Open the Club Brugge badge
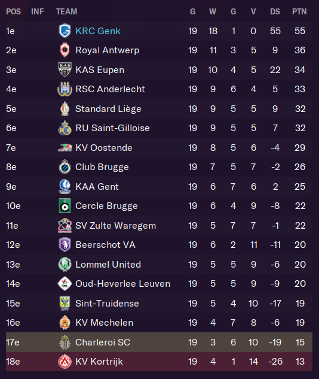Image resolution: width=319 pixels, height=379 pixels. tap(65, 167)
